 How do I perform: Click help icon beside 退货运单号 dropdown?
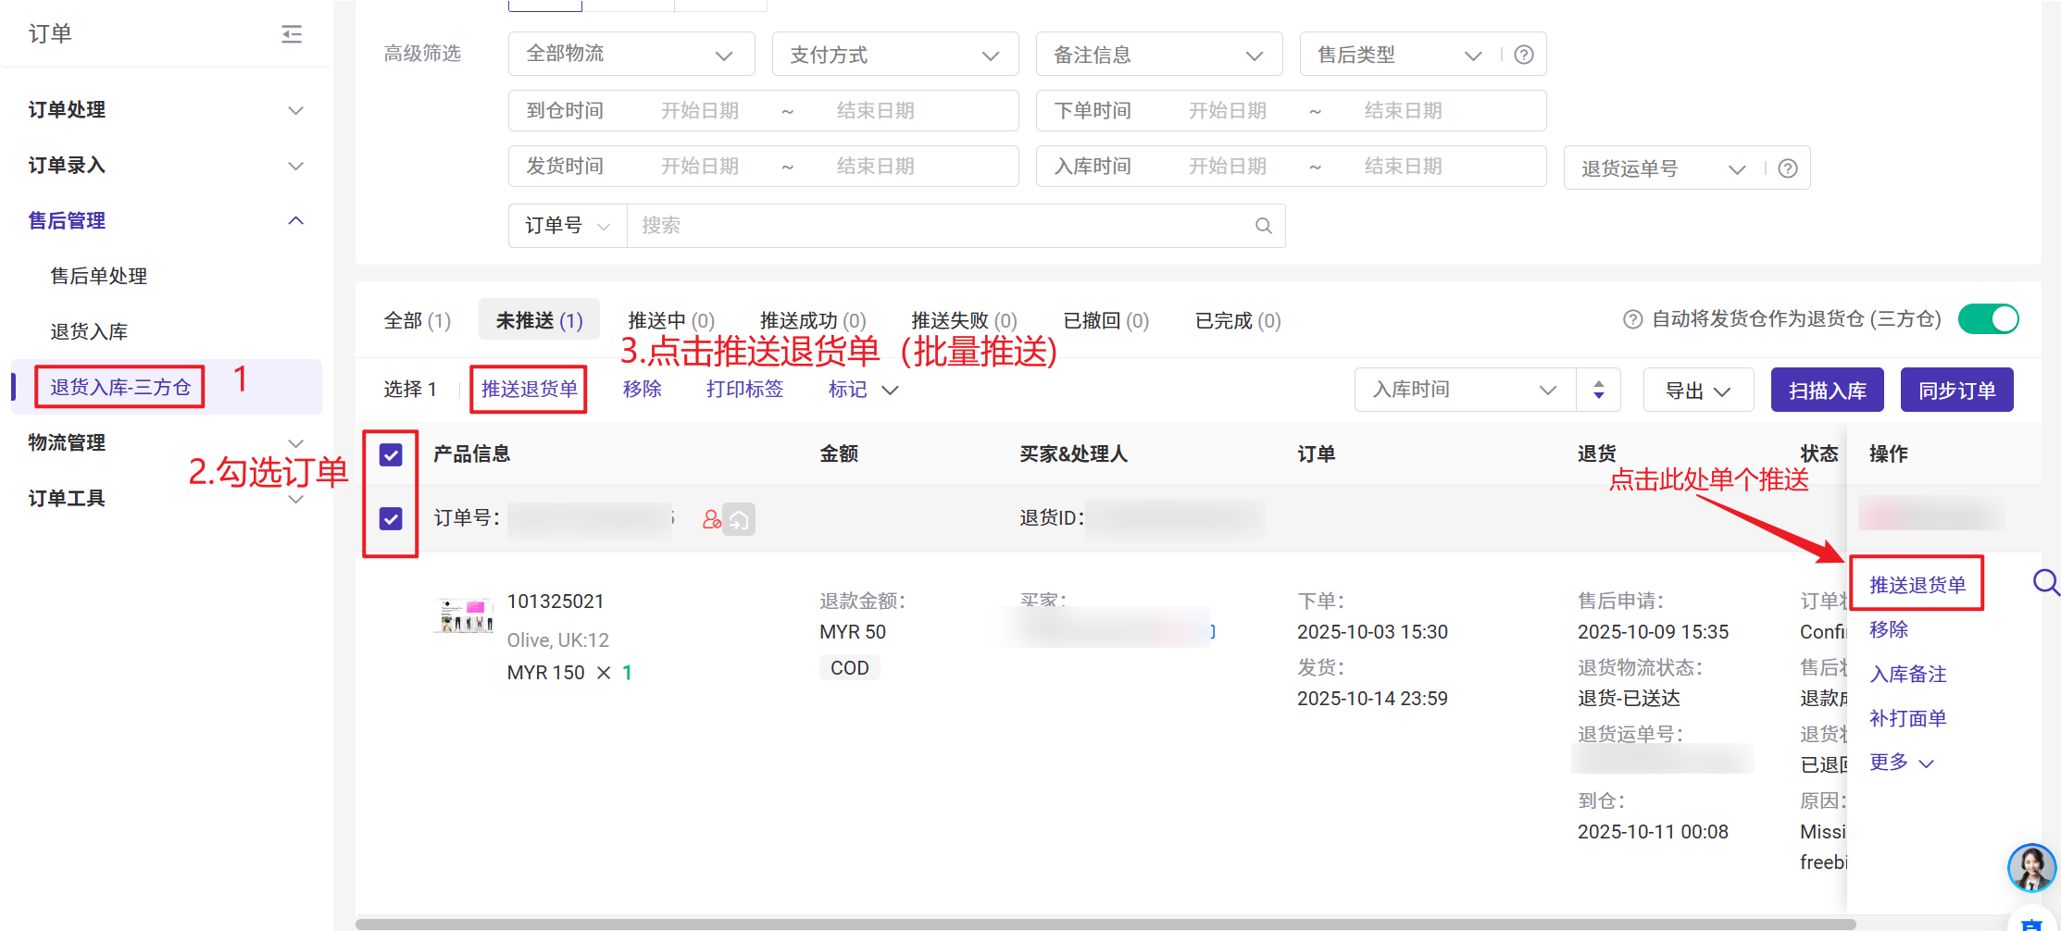point(1788,168)
